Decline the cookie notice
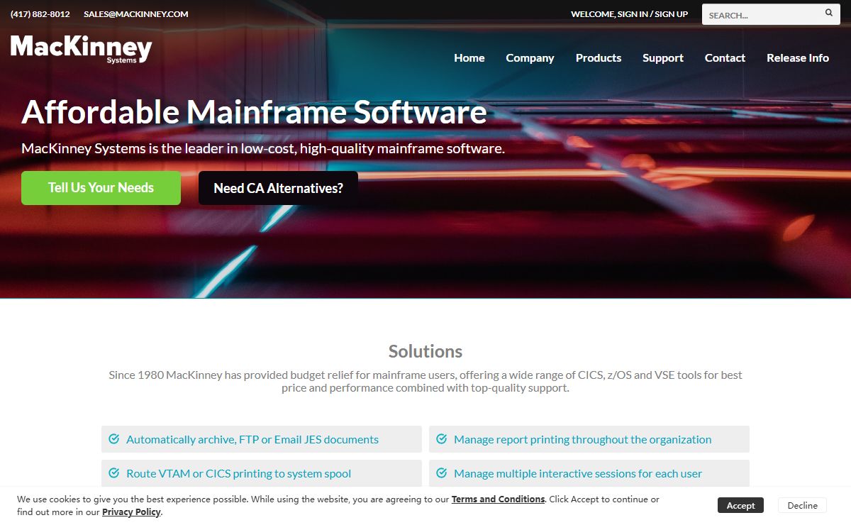The image size is (851, 525). [802, 505]
